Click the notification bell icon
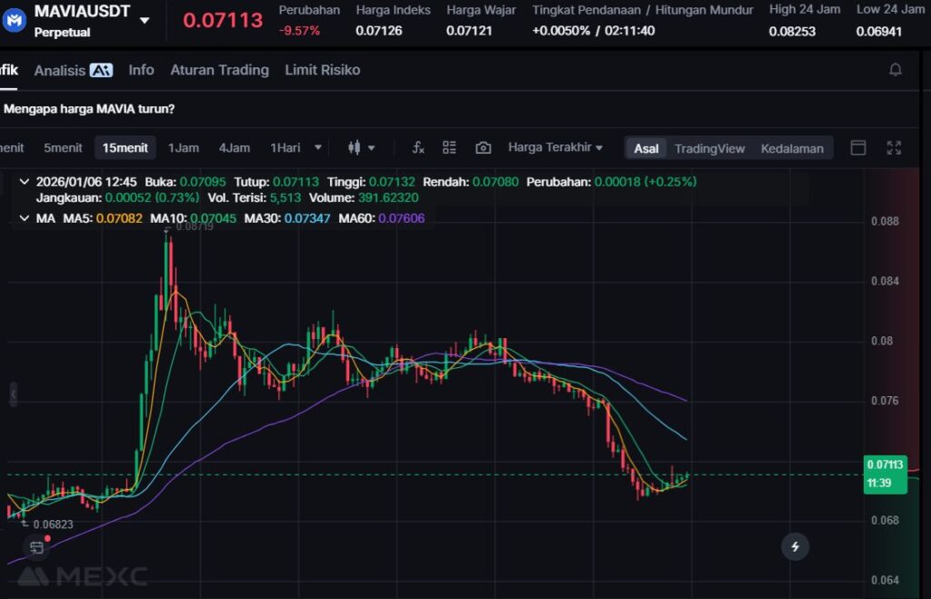931x599 pixels. (896, 70)
